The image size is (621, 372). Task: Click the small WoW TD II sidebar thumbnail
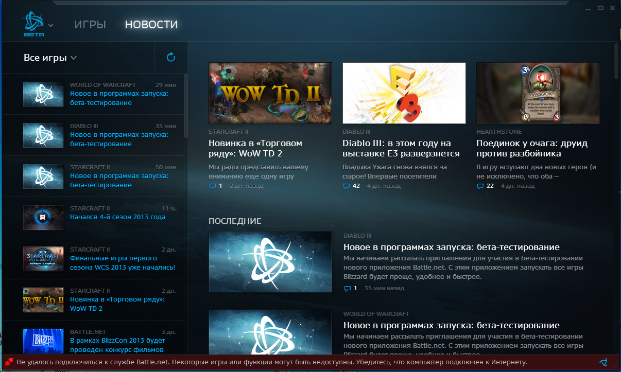(43, 300)
